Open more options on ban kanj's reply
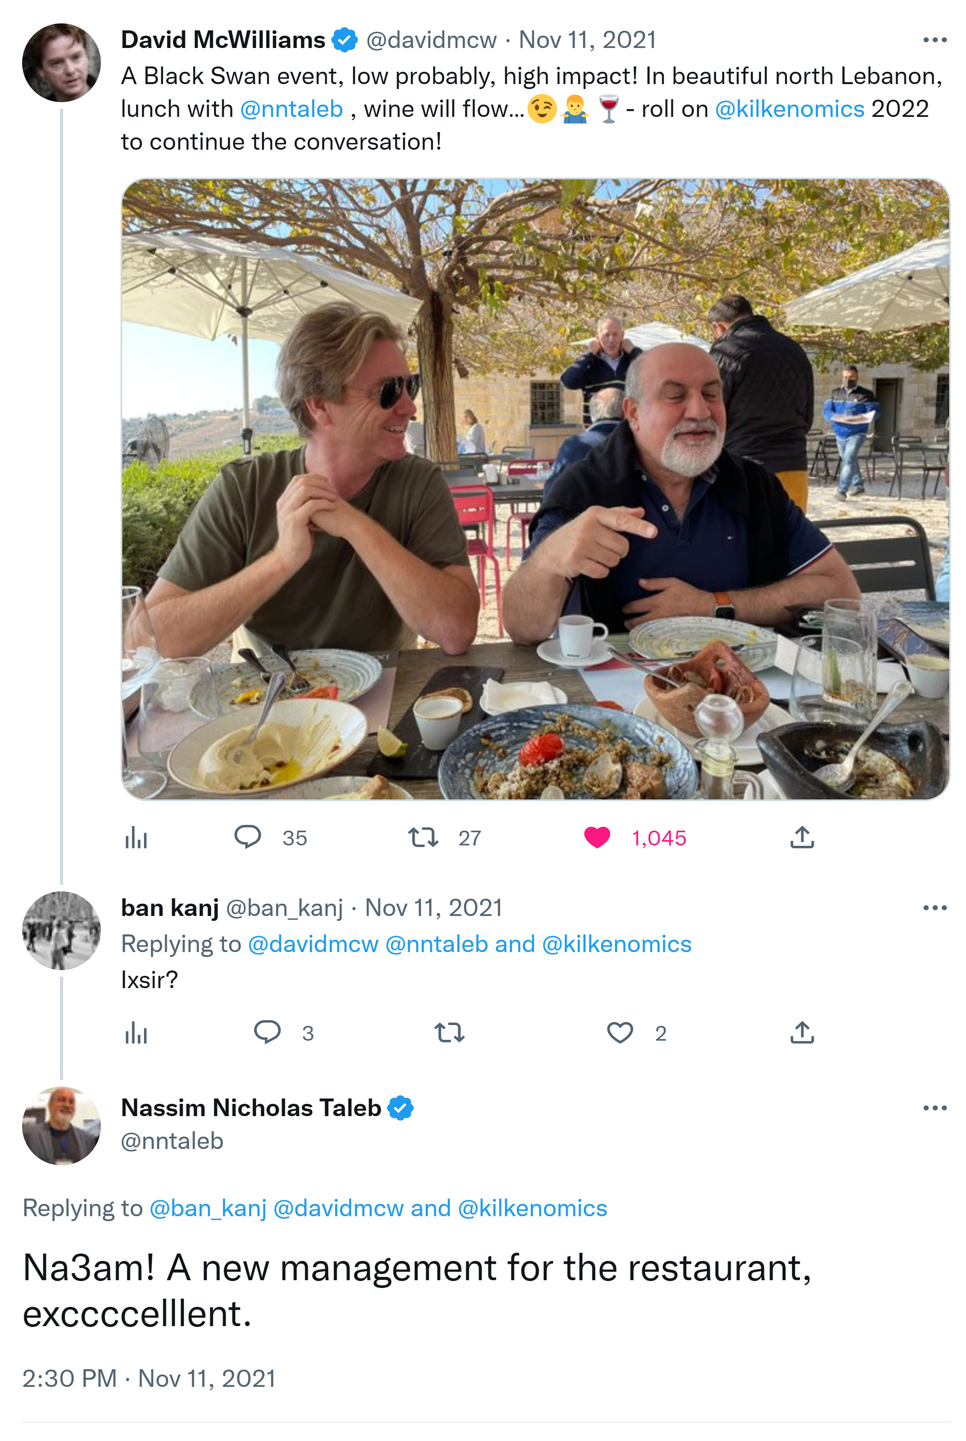 pos(934,907)
